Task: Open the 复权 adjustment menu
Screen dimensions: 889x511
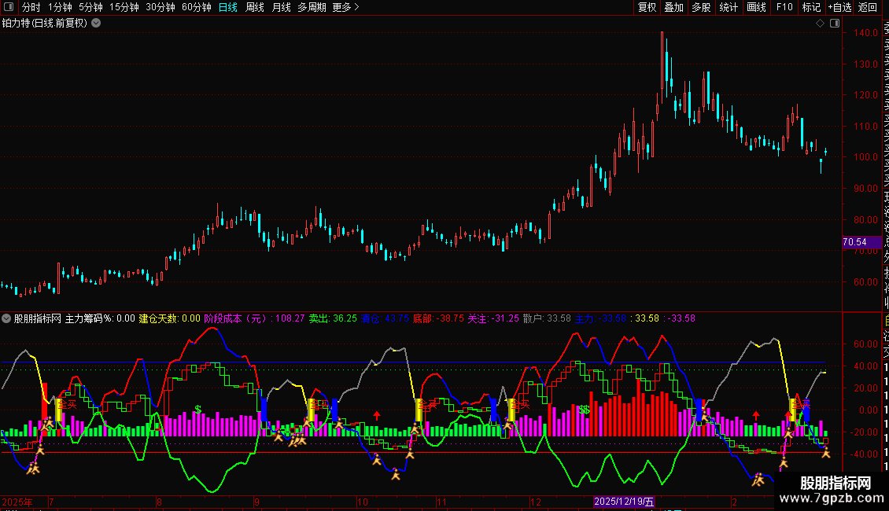Action: click(647, 7)
